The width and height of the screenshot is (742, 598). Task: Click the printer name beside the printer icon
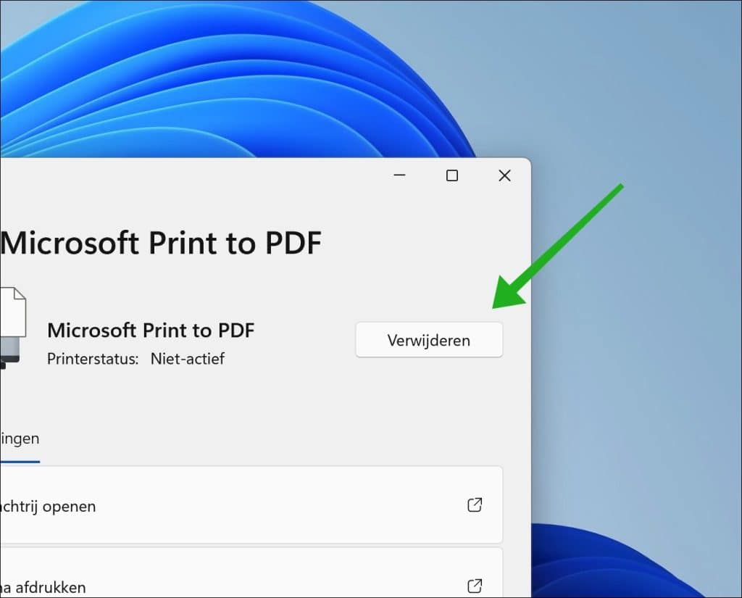click(151, 331)
